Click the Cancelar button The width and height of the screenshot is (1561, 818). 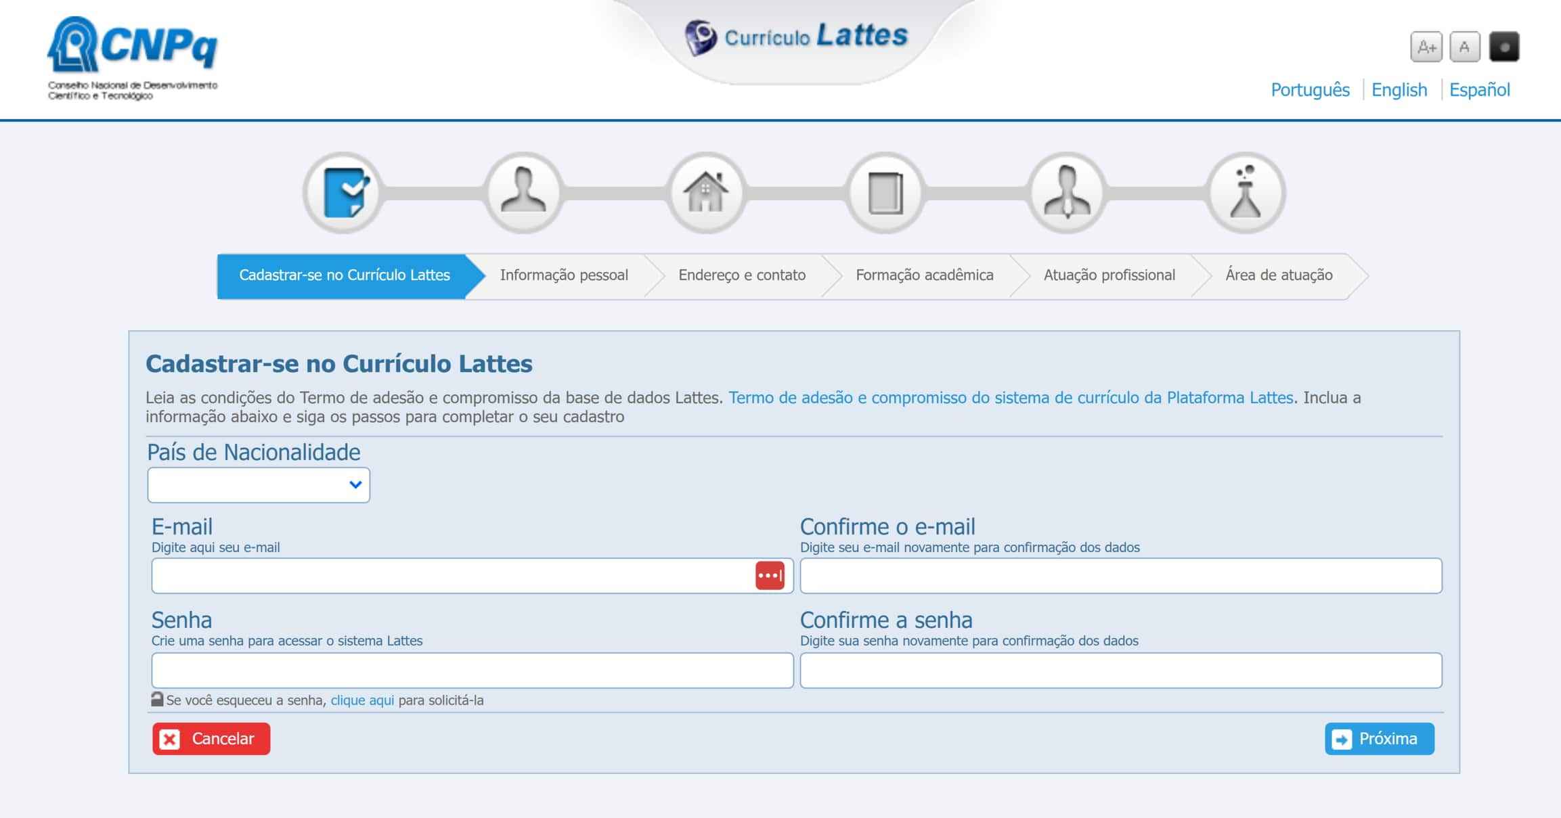pyautogui.click(x=211, y=739)
